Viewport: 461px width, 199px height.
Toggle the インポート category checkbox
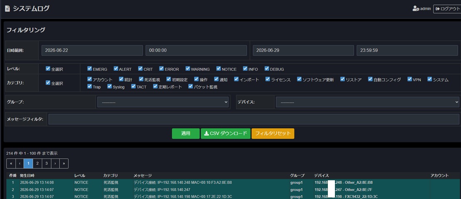pyautogui.click(x=236, y=79)
